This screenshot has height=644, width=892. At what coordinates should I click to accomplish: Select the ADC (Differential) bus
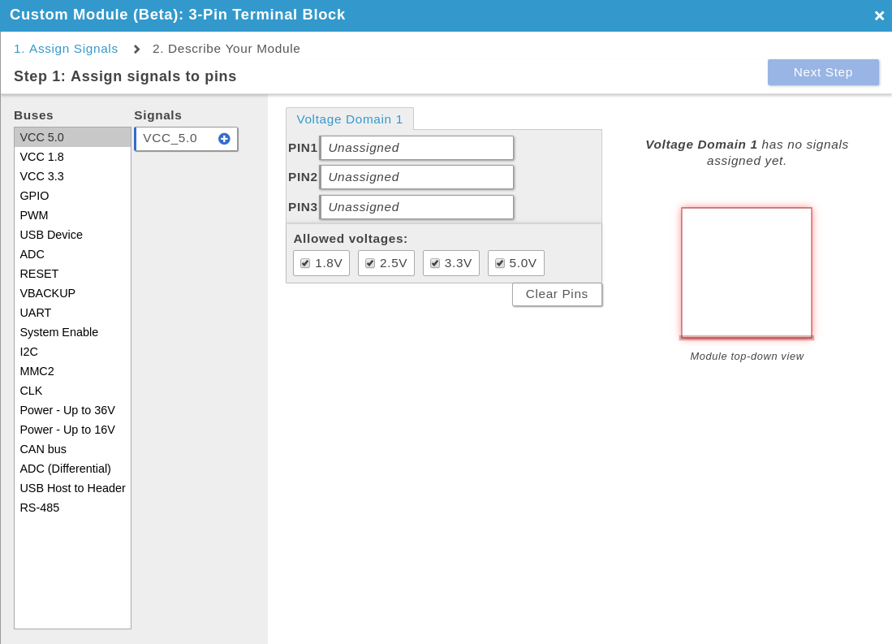click(x=73, y=469)
